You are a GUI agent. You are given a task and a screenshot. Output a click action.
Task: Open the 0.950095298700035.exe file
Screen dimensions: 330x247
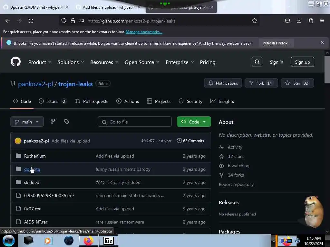[49, 196]
